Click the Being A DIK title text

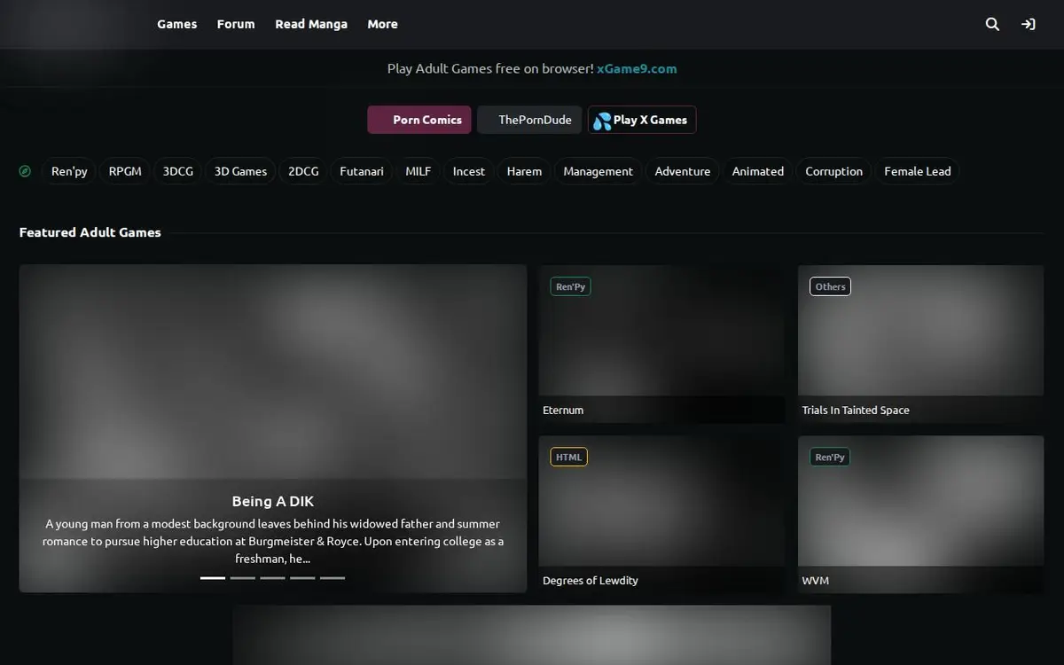(273, 502)
